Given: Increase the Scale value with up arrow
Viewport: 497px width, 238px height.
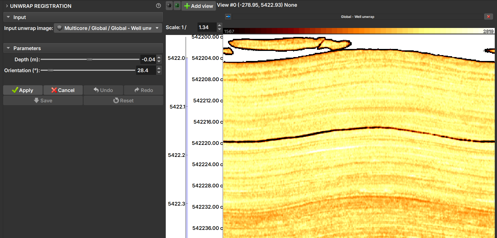Looking at the screenshot, I should 219,25.
